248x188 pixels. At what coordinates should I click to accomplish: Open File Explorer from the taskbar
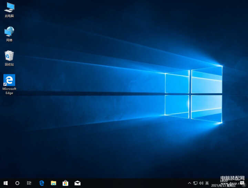tap(53, 183)
